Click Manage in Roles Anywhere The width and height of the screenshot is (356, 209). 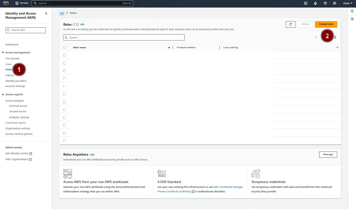[328, 155]
